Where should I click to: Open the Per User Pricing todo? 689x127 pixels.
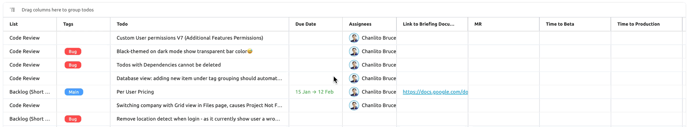point(135,92)
